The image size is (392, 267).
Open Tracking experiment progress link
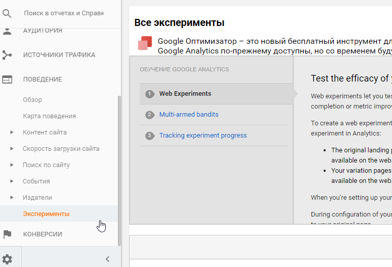[x=203, y=136]
